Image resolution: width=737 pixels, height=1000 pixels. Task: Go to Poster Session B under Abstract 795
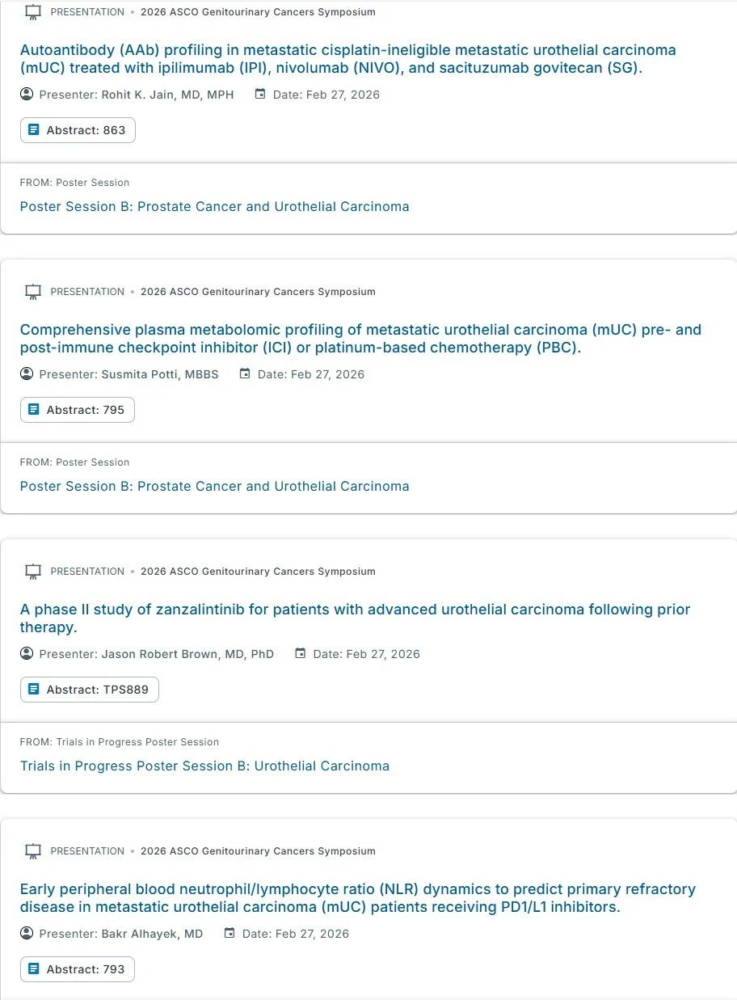[x=214, y=486]
